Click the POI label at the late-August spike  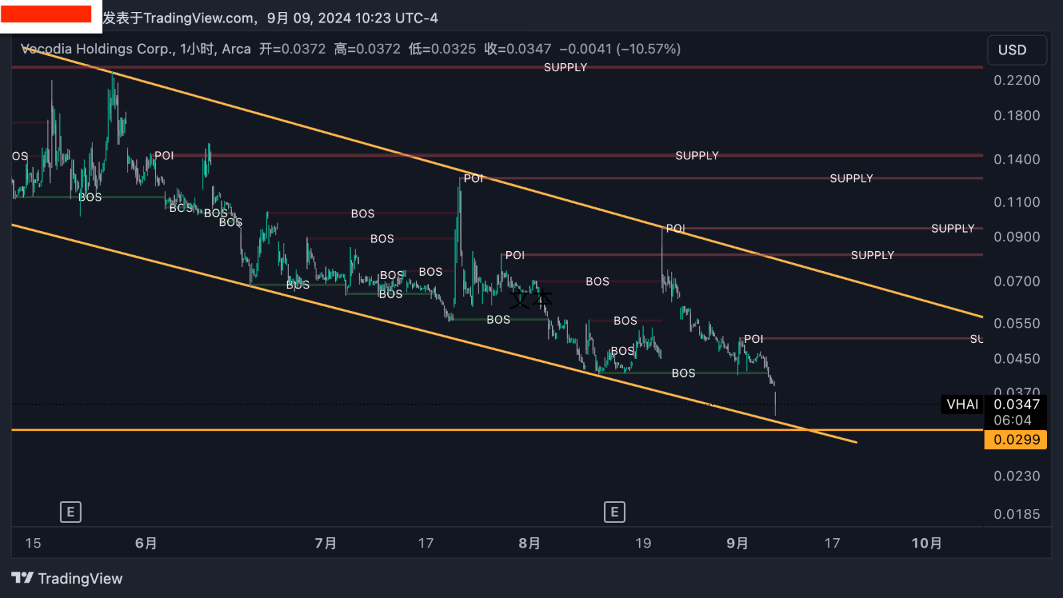tap(676, 229)
